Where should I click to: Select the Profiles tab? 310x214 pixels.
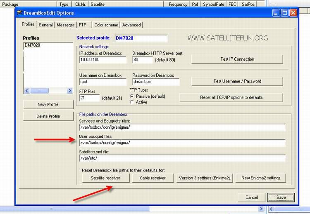(28, 24)
